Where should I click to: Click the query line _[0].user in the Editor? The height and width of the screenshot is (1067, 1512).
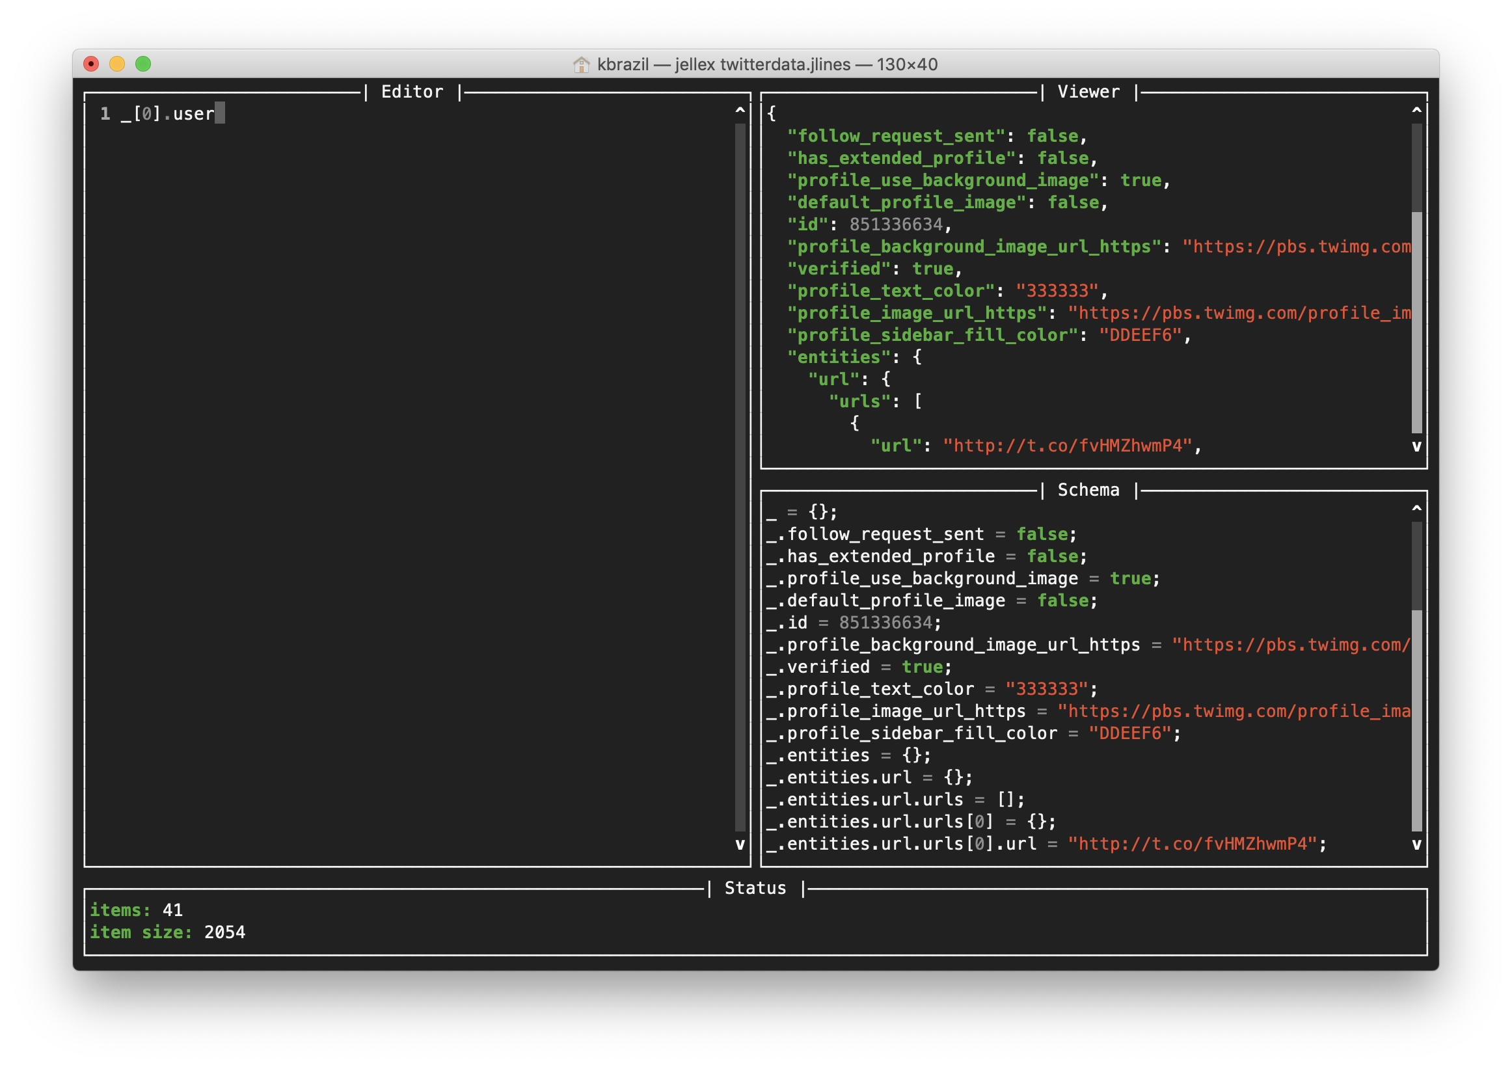pos(167,114)
